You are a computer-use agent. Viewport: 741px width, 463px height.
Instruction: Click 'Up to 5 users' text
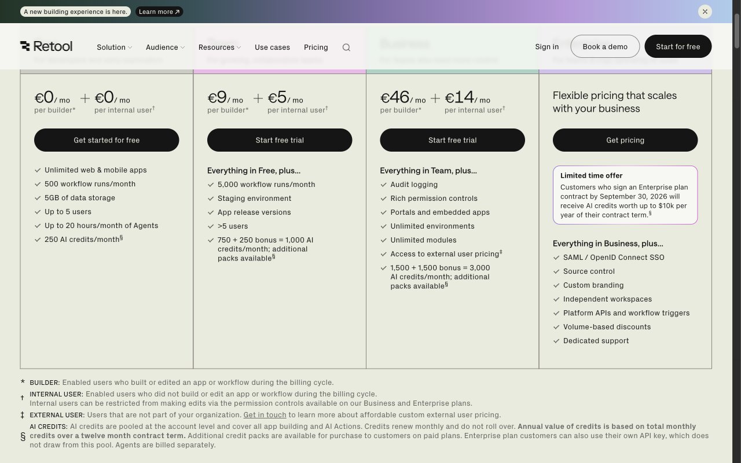68,212
